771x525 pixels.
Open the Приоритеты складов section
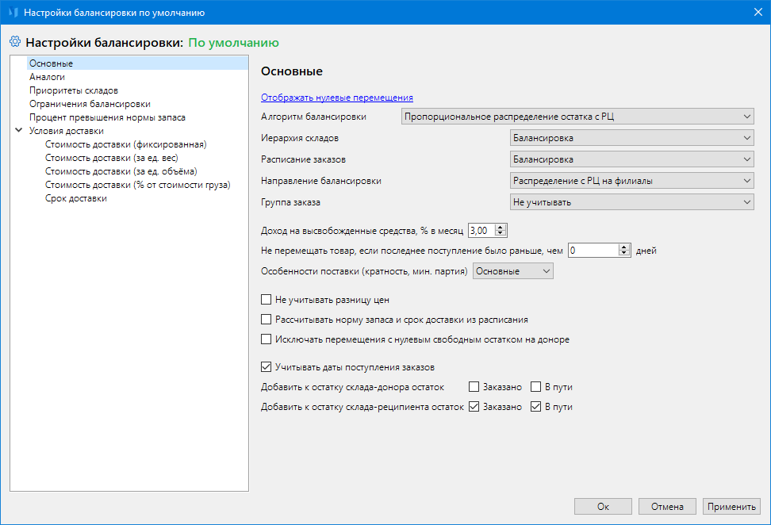click(74, 90)
